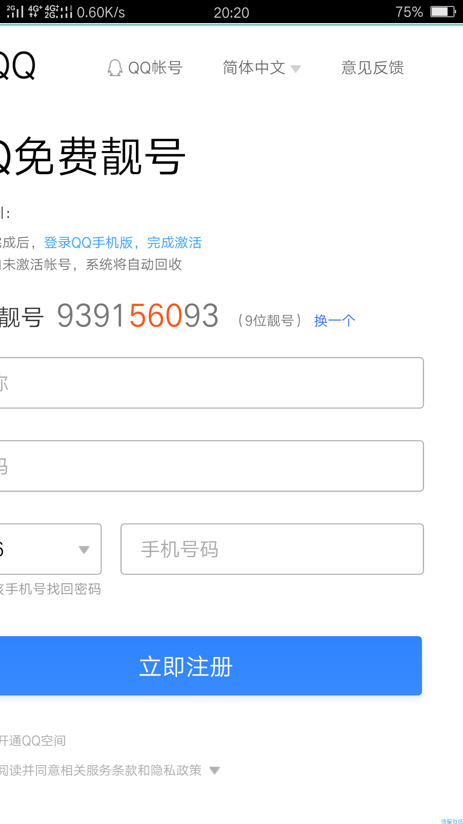
Task: Click 换一个 to change number
Action: point(335,320)
